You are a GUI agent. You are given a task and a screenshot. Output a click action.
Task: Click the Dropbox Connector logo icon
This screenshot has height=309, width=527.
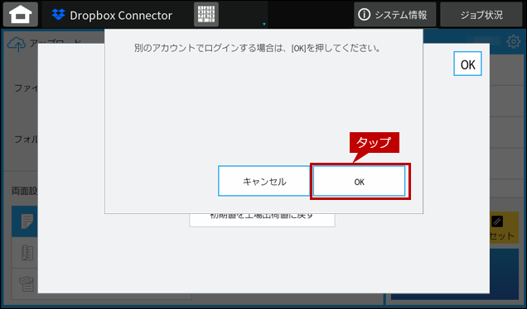[59, 14]
